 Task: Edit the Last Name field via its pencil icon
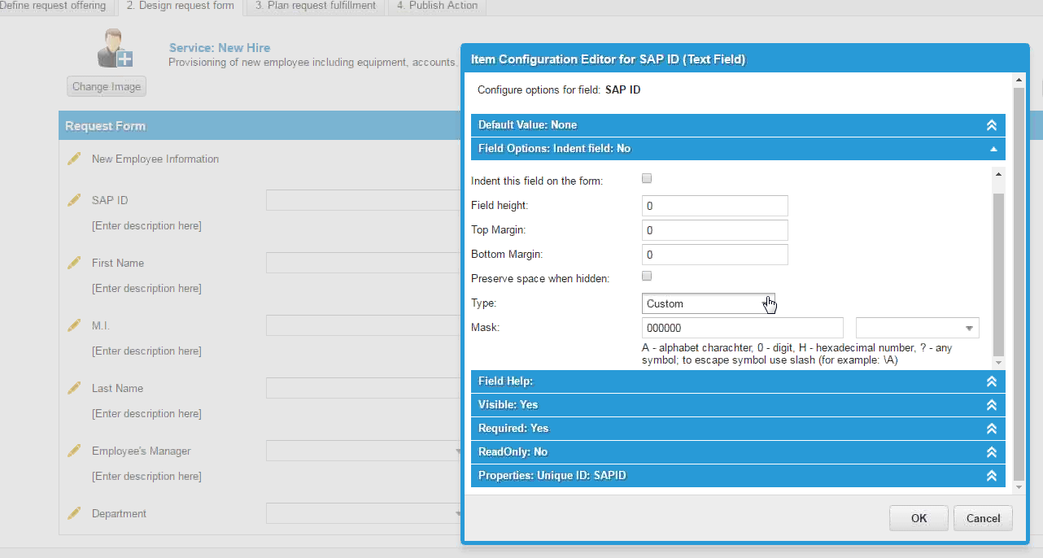click(74, 387)
